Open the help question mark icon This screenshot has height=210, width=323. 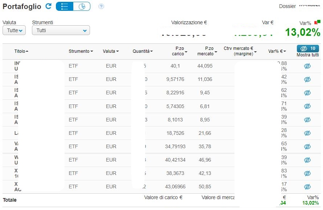tap(101, 7)
